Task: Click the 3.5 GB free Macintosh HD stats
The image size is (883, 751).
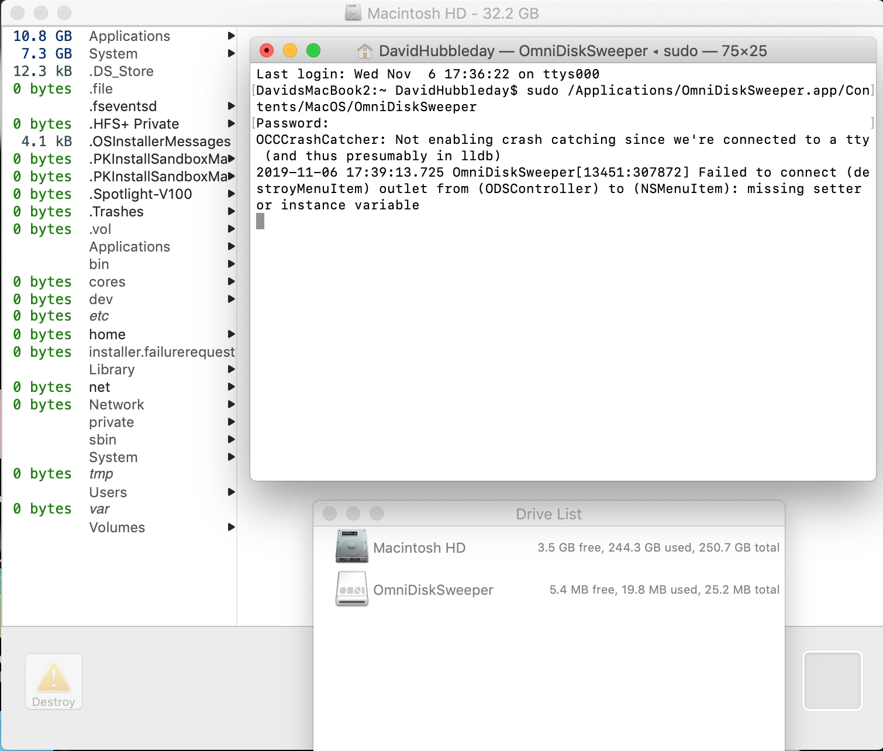Action: tap(658, 547)
